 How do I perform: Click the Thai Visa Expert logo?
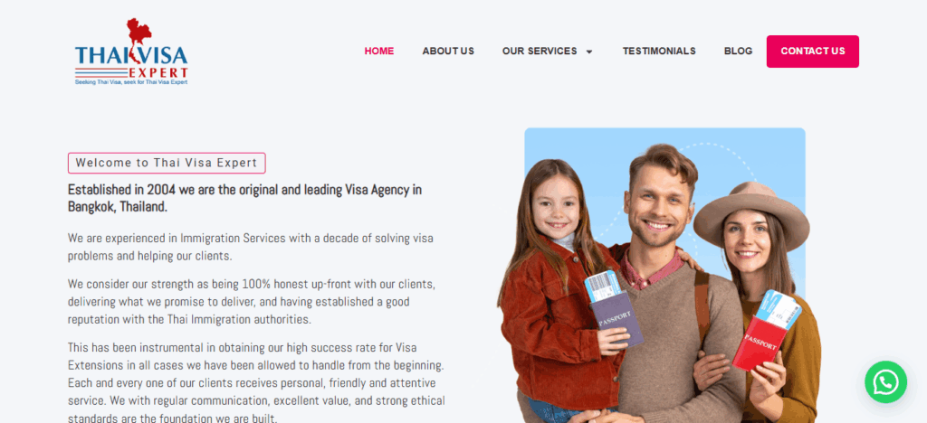click(x=131, y=52)
